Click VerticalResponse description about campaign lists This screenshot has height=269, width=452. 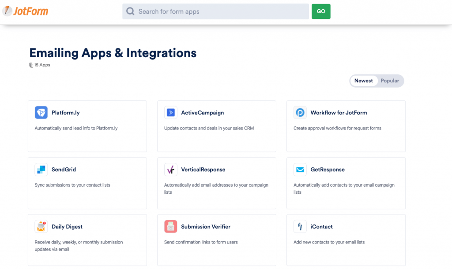(x=216, y=188)
